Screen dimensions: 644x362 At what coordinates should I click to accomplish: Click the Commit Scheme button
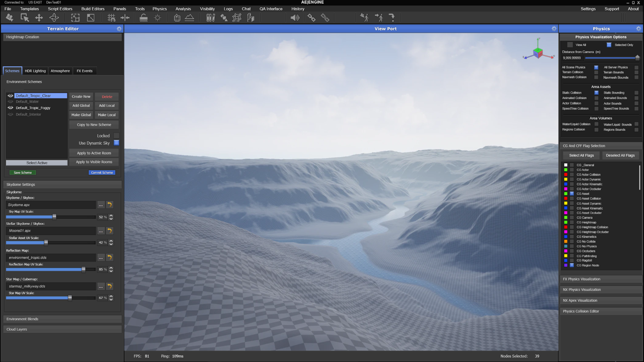[x=102, y=172]
